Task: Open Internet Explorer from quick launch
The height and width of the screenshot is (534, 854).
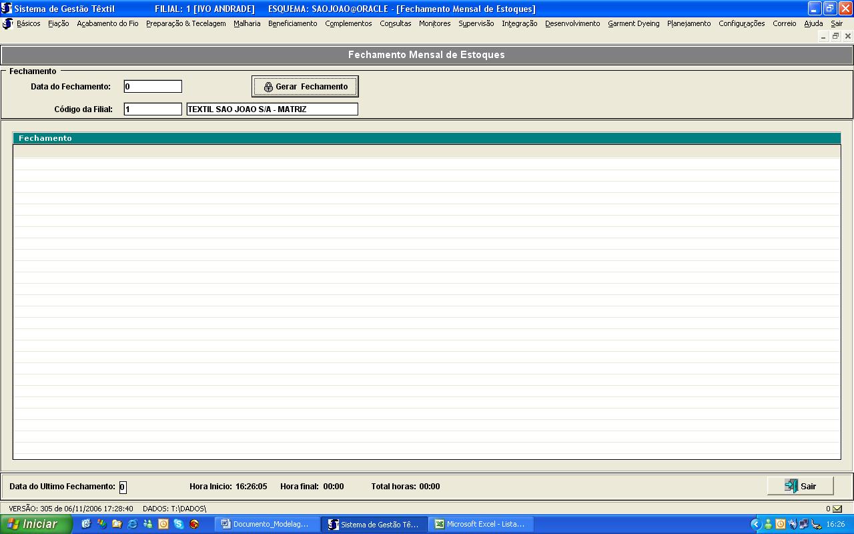Action: pyautogui.click(x=132, y=524)
